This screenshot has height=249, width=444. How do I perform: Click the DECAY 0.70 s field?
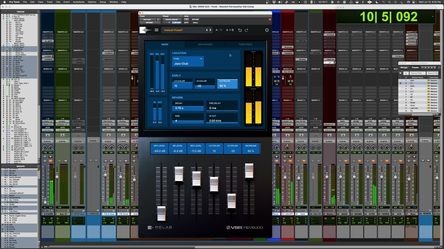(188, 106)
